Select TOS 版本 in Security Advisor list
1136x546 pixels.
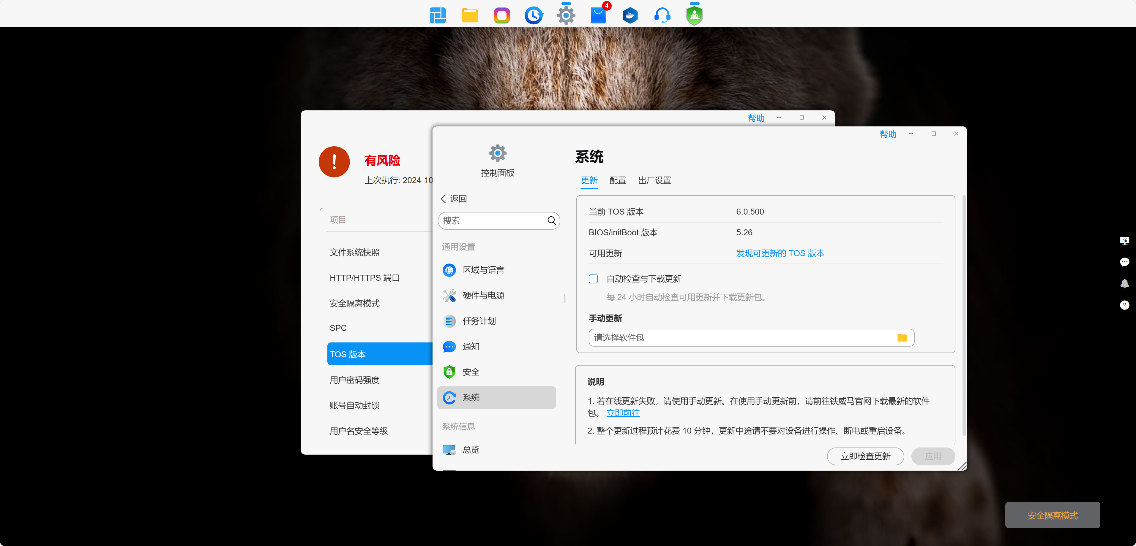point(380,354)
